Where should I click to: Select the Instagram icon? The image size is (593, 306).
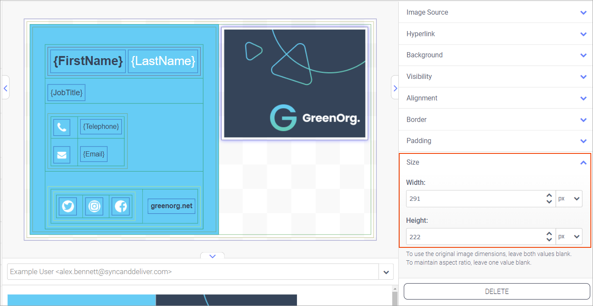(94, 206)
